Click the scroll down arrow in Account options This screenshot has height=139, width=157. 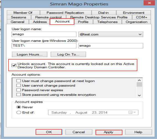coord(139,95)
